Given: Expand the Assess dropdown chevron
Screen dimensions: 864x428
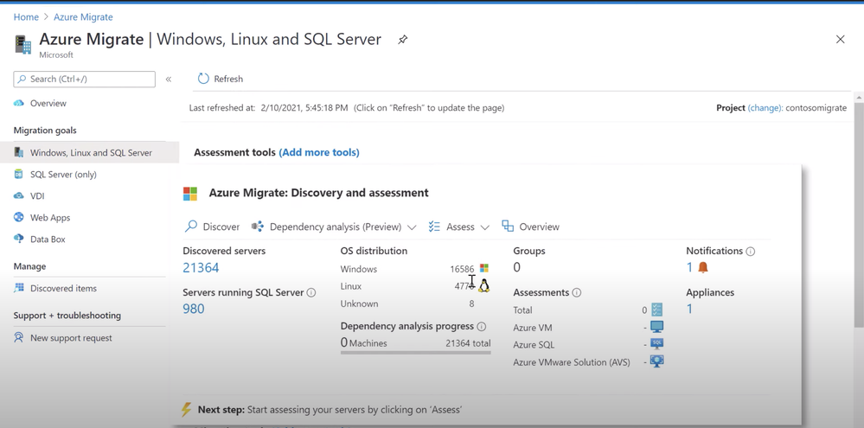Looking at the screenshot, I should coord(485,227).
